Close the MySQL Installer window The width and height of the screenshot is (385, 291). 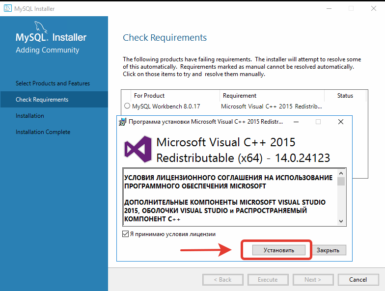[x=373, y=8]
